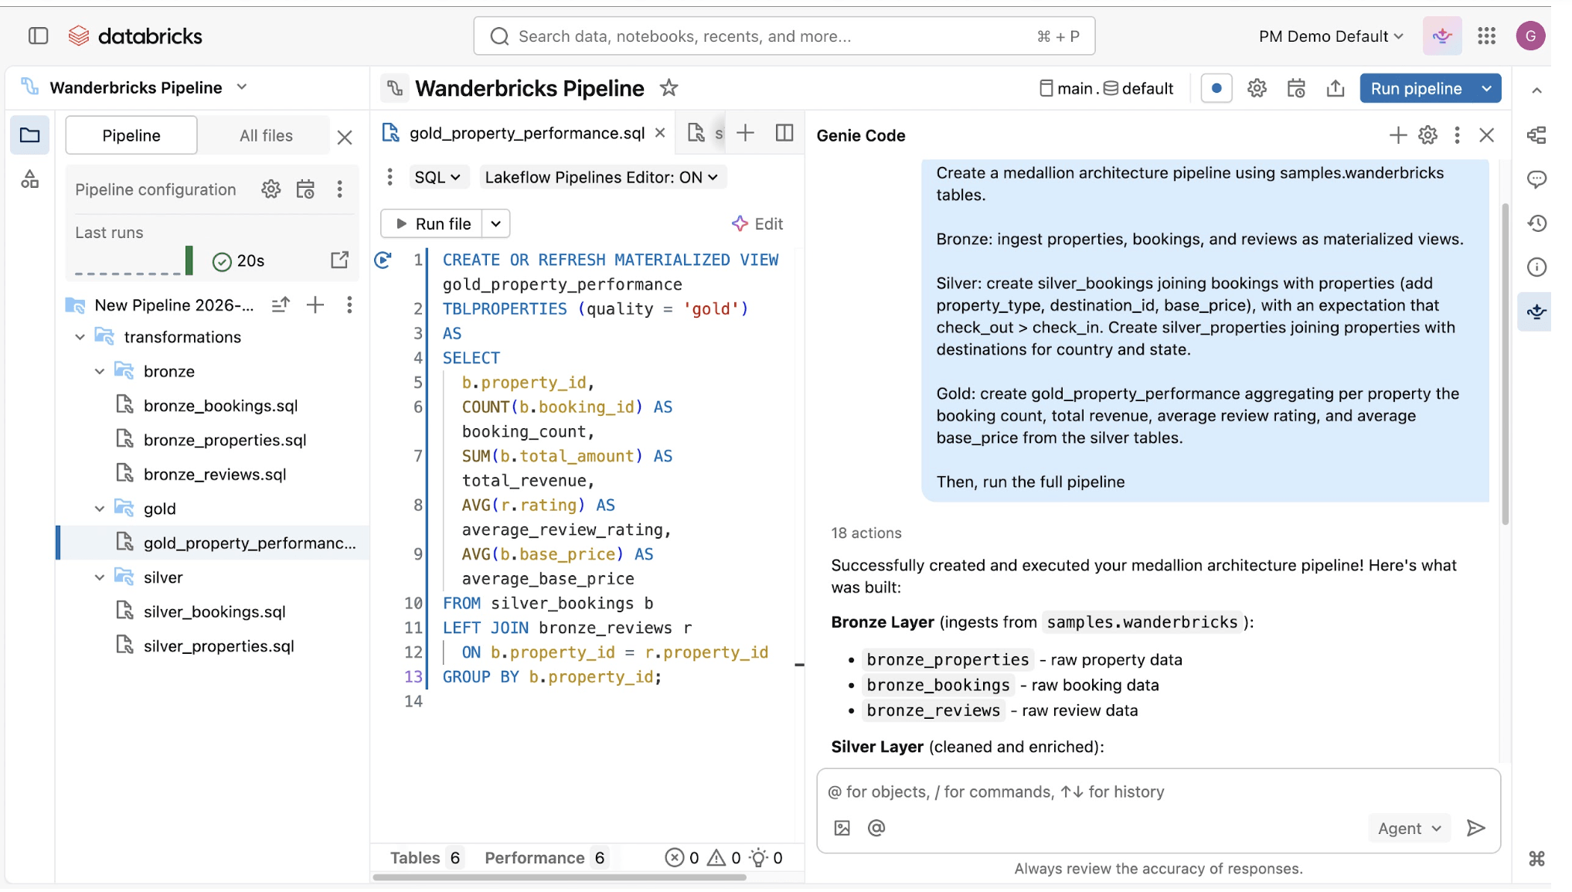Click the refresh icon beside line 1
Image resolution: width=1572 pixels, height=892 pixels.
(383, 260)
